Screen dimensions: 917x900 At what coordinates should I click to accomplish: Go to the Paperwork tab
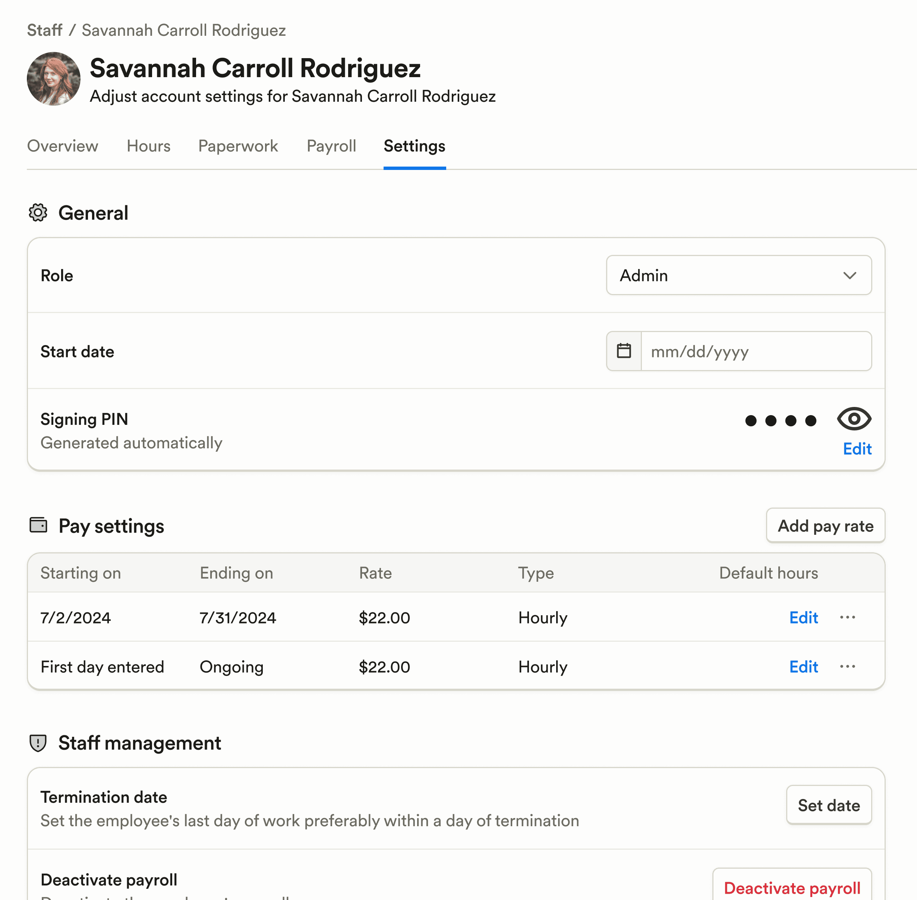click(x=238, y=146)
